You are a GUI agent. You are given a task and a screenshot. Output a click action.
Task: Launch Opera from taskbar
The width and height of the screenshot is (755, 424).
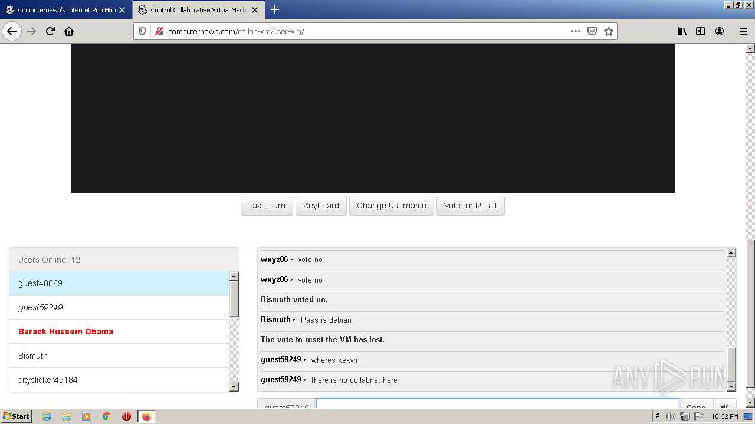point(126,416)
